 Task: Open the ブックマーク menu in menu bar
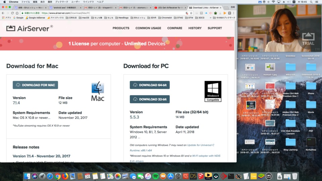[62, 2]
